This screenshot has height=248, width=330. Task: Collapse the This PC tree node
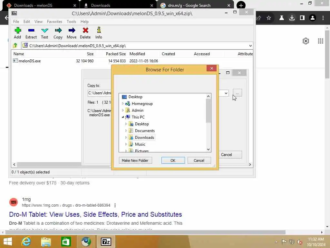pos(123,117)
